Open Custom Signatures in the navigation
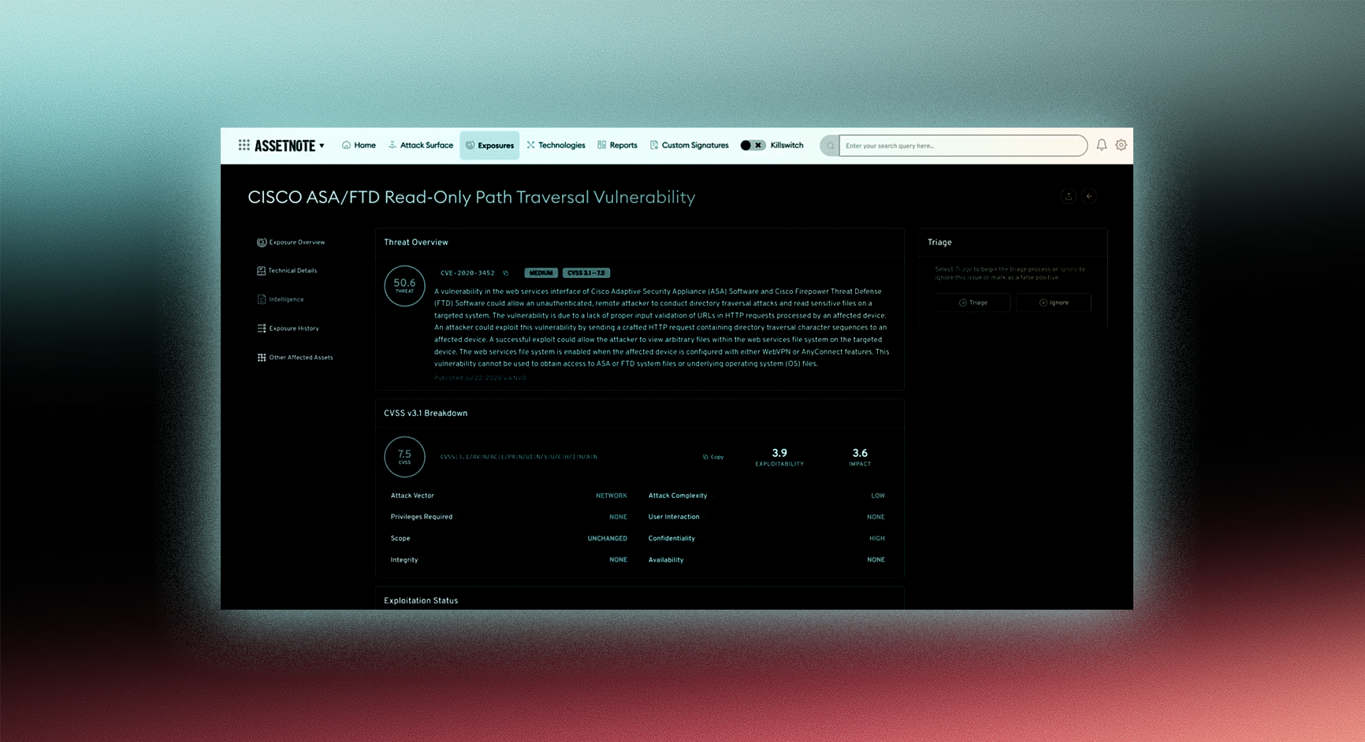1365x742 pixels. [x=689, y=145]
